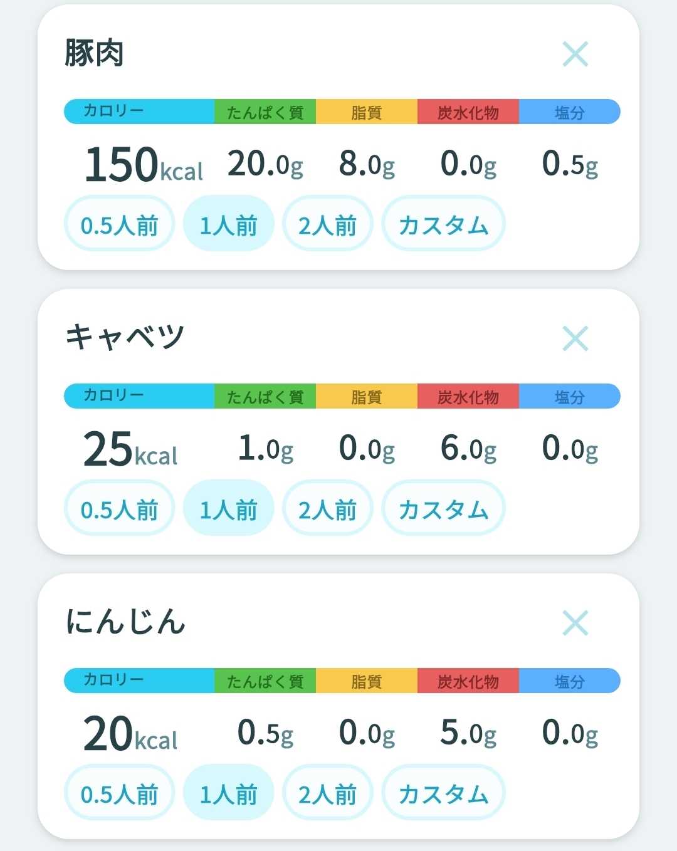
Task: Open カスタム serving for キャベツ
Action: [443, 508]
